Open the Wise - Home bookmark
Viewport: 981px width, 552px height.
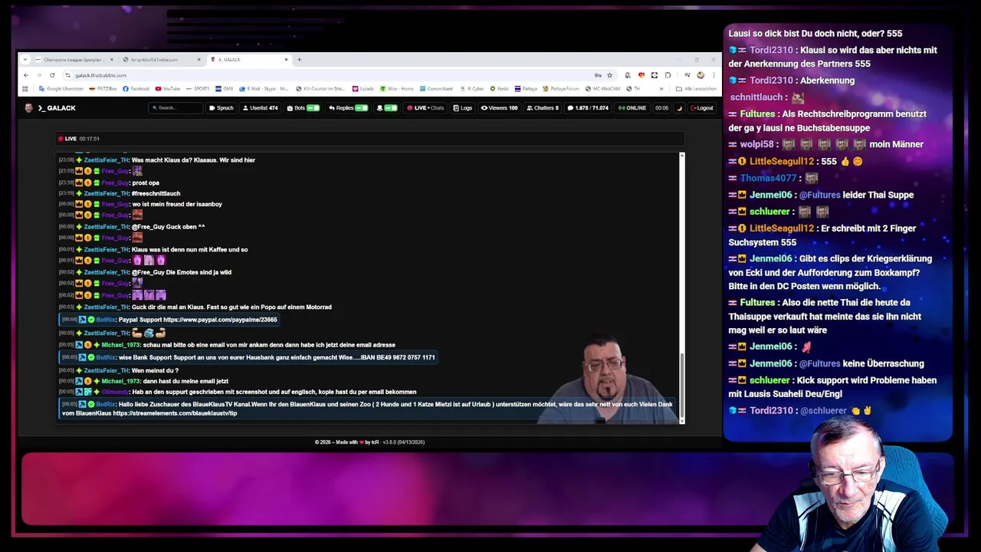point(397,88)
